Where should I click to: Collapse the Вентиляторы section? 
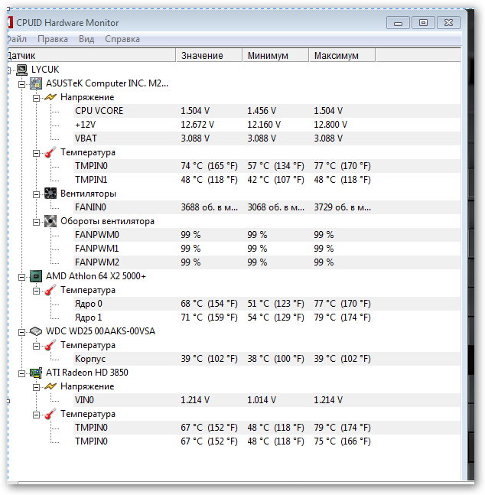click(x=36, y=194)
